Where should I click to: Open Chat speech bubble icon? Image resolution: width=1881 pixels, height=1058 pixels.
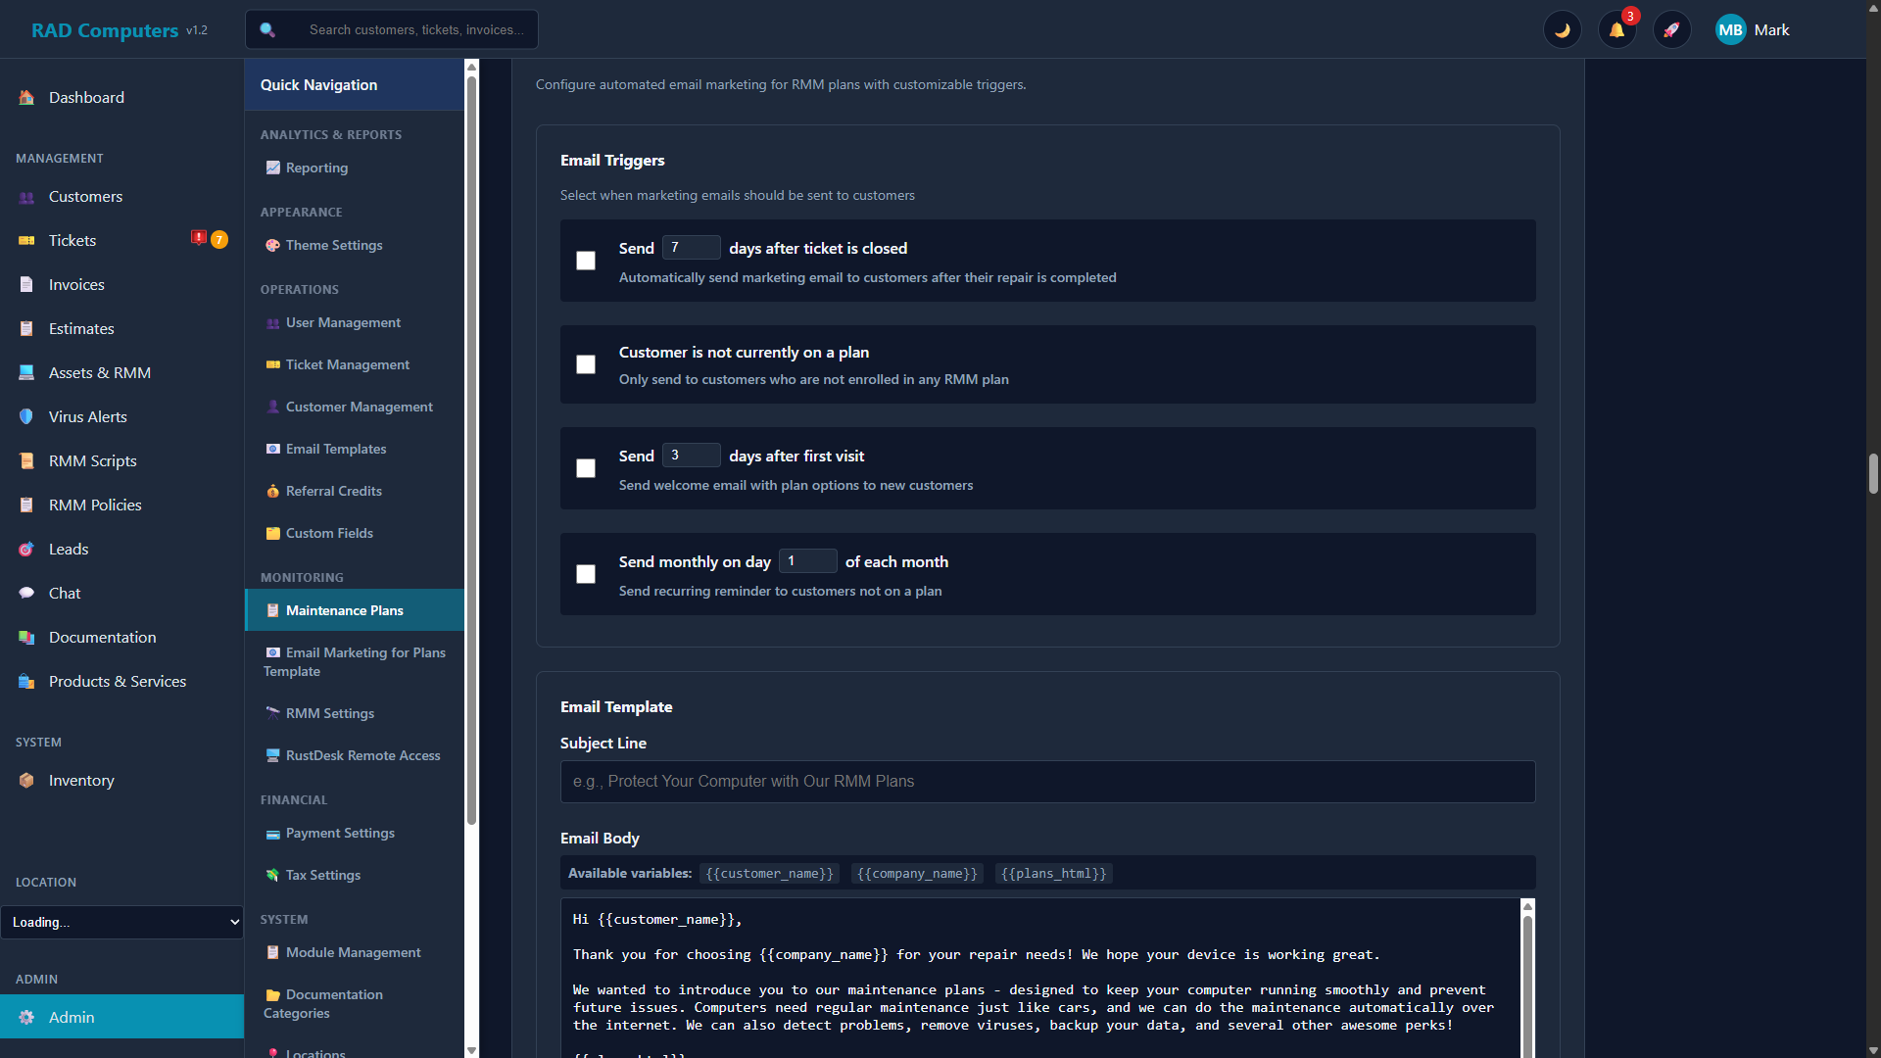point(26,593)
